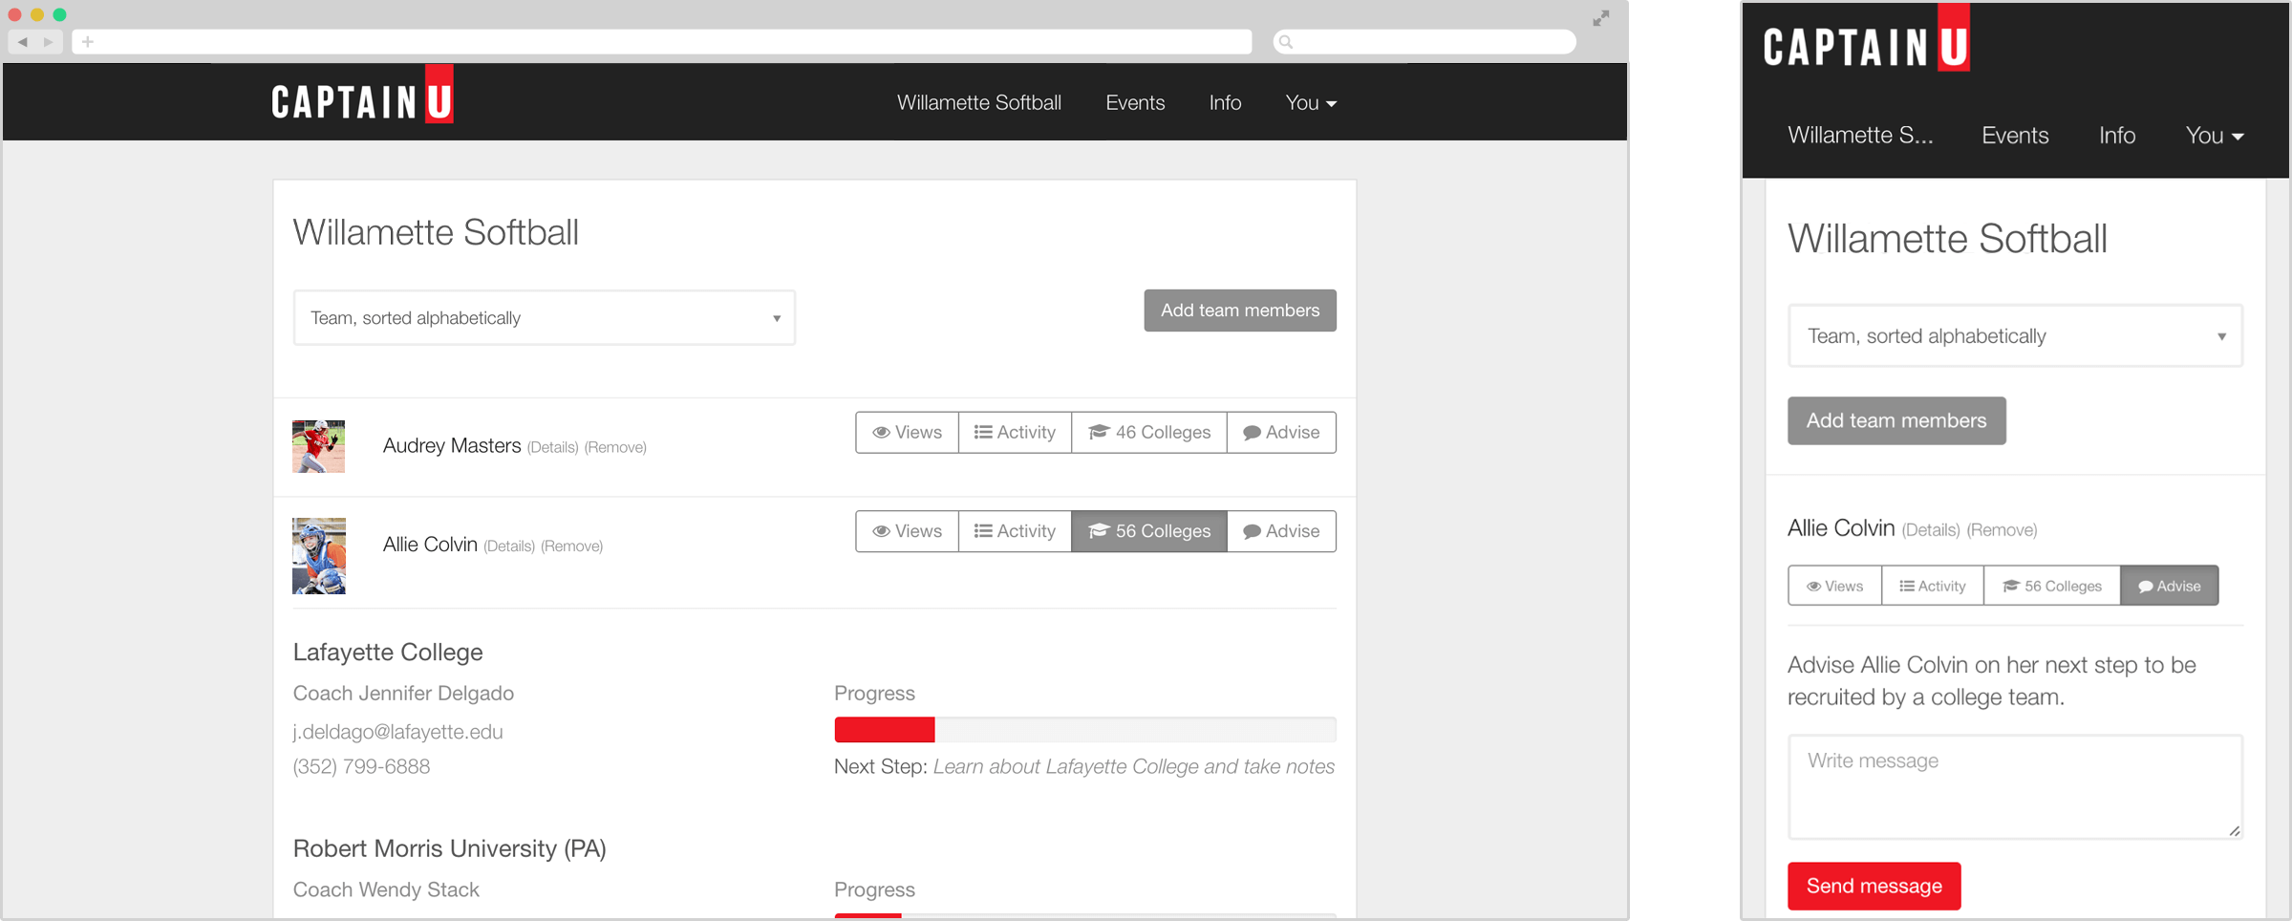Expand team sorting dropdown in desktop view
2292x921 pixels.
(545, 318)
